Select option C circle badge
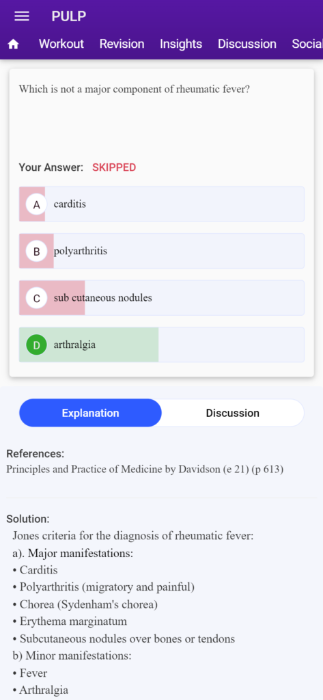This screenshot has width=323, height=700. pos(37,298)
